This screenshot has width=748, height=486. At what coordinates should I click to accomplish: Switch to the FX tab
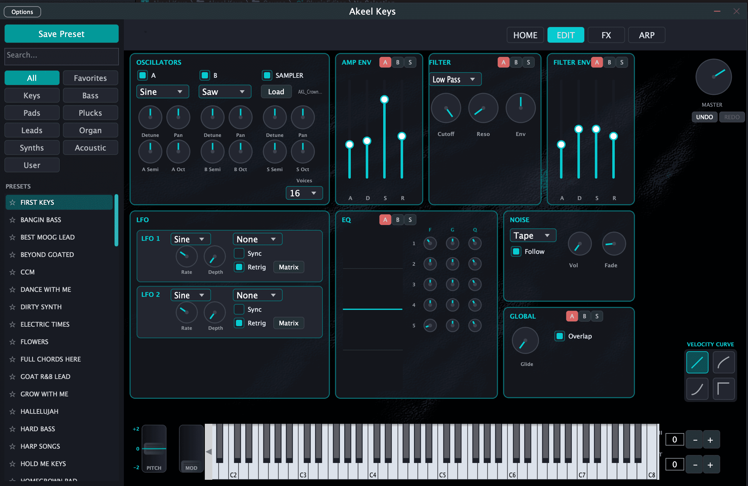click(x=606, y=35)
